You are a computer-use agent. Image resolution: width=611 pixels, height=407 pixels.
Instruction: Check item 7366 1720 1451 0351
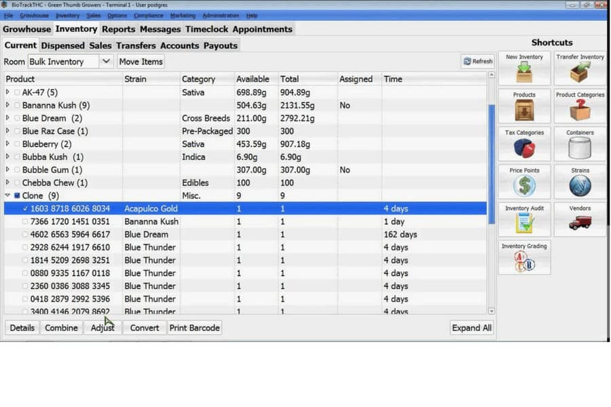click(x=25, y=222)
